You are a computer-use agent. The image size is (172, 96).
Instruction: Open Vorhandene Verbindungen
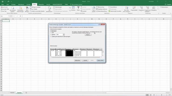[20, 9]
